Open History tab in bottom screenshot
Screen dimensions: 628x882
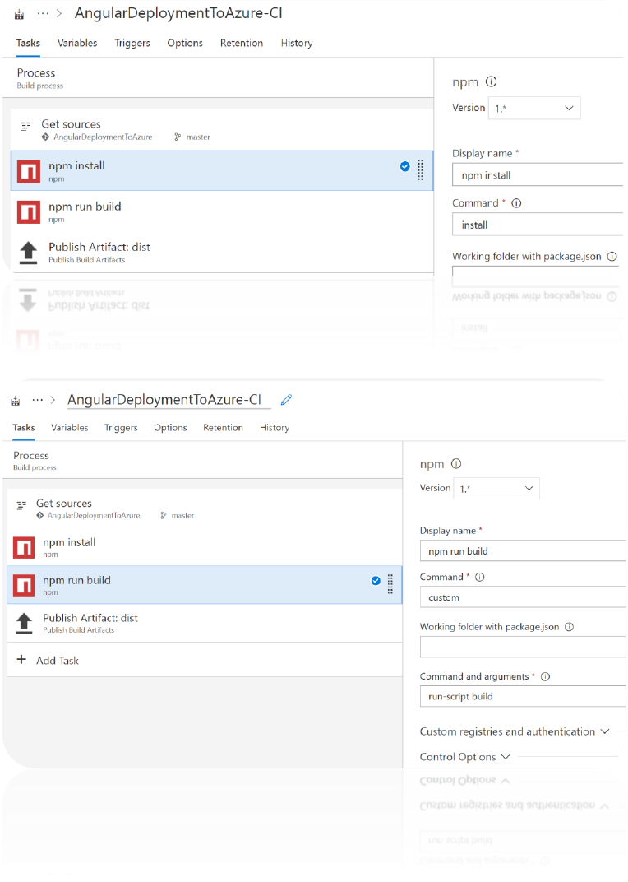click(275, 428)
